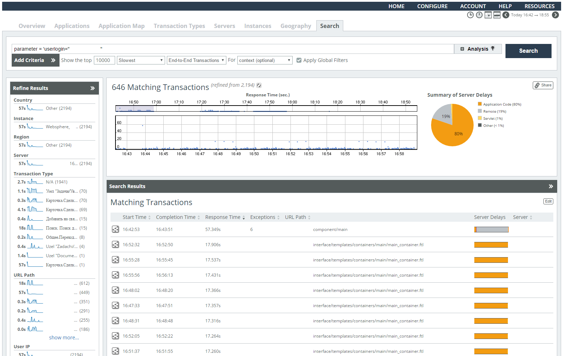Click the exceptions count 6
Image resolution: width=565 pixels, height=356 pixels.
(252, 230)
